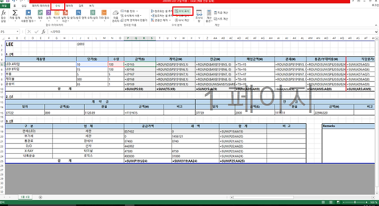The image size is (379, 206).
Task: Open Recently Used functions (최근에 사용한 함수)
Action: [28, 16]
